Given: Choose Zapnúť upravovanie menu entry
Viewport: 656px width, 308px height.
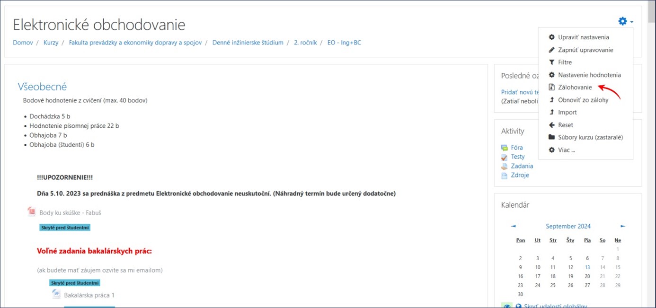Looking at the screenshot, I should coord(585,50).
